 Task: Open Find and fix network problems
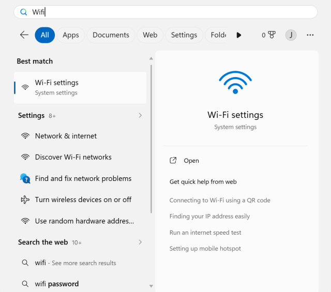80,178
